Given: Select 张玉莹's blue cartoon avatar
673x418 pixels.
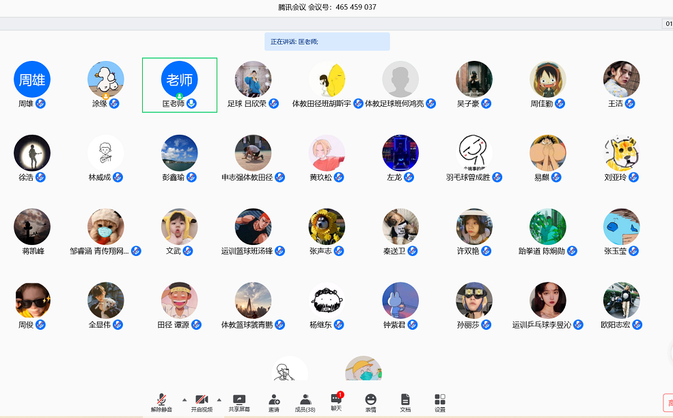Looking at the screenshot, I should (x=621, y=227).
